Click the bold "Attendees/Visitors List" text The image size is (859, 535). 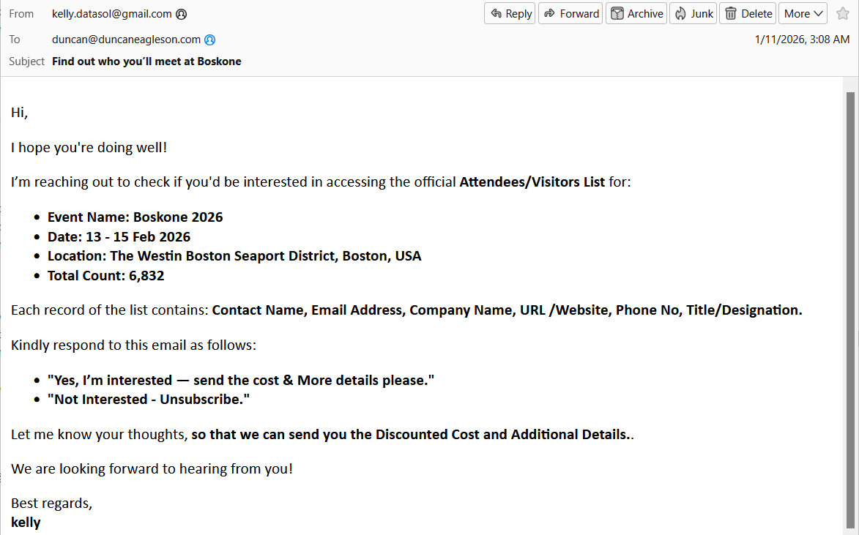(x=532, y=182)
